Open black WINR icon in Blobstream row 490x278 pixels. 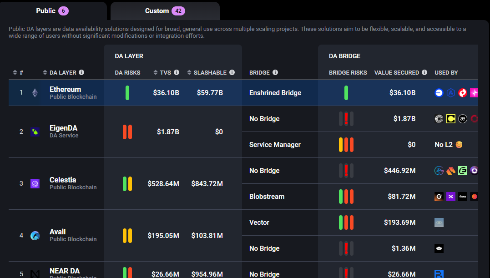[463, 197]
